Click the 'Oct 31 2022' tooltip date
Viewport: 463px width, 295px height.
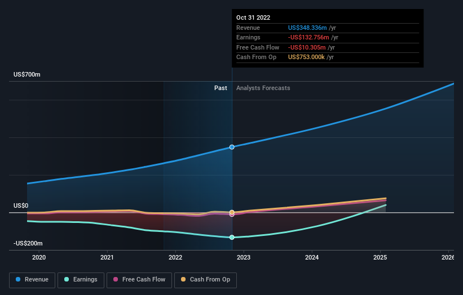tap(253, 17)
